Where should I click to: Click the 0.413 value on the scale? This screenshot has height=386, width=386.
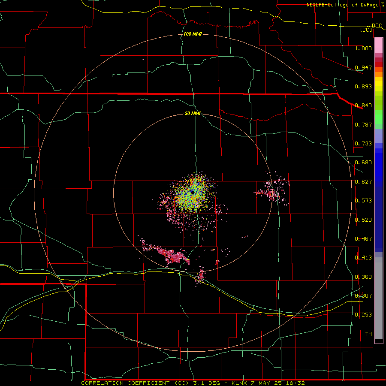point(363,258)
